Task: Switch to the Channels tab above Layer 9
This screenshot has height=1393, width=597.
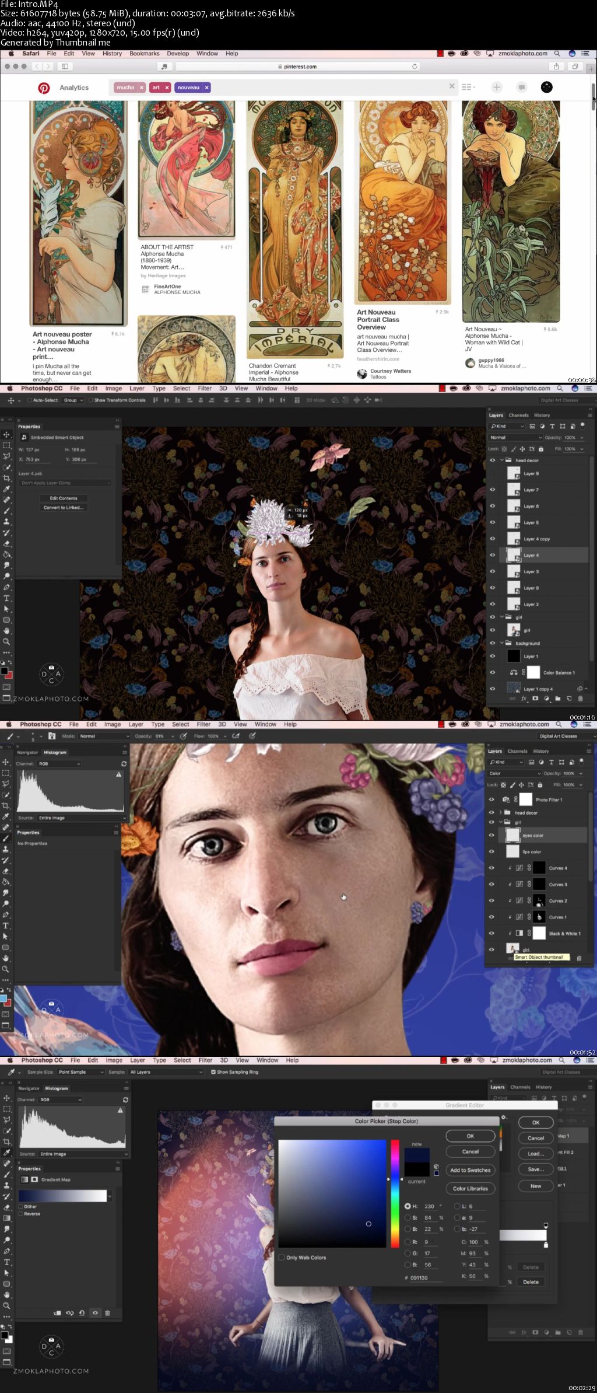Action: point(518,416)
